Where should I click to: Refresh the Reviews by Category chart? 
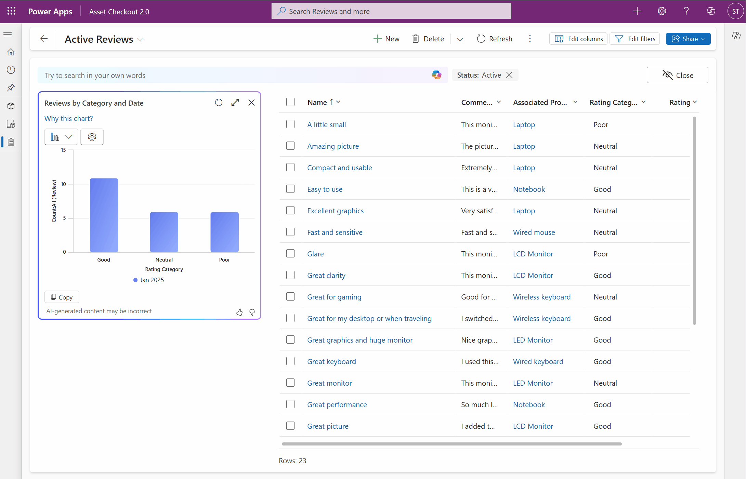[219, 102]
